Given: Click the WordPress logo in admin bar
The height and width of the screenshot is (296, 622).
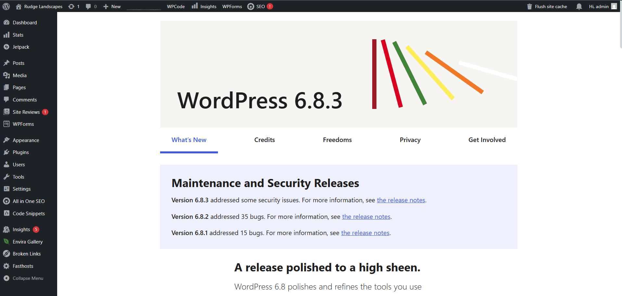Looking at the screenshot, I should (6, 6).
